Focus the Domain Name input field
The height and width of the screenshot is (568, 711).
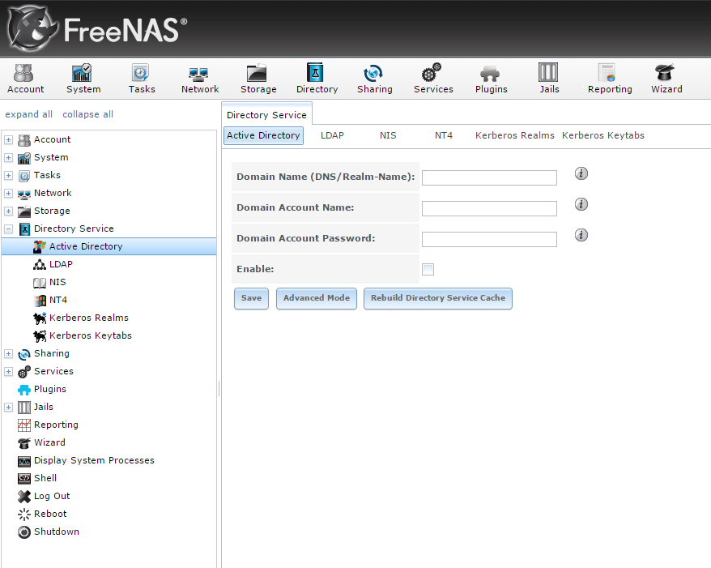pos(489,177)
